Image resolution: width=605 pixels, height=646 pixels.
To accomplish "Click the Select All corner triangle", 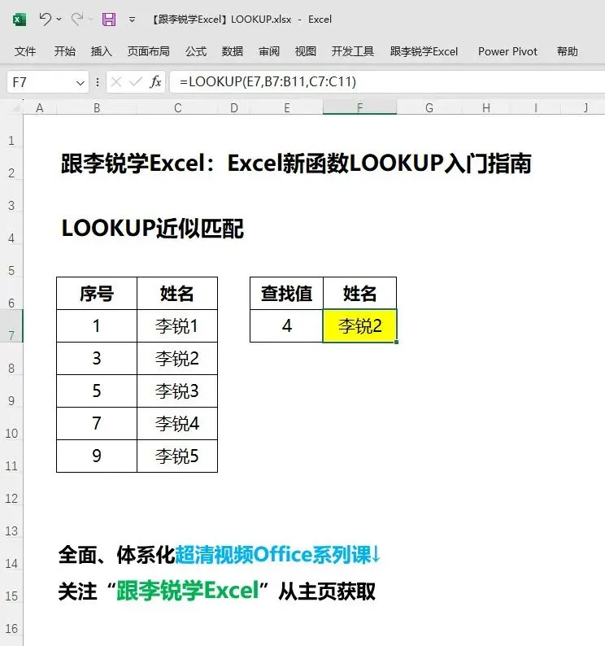I will [15, 108].
